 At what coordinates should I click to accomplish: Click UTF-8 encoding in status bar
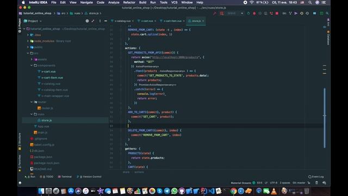tap(274, 183)
